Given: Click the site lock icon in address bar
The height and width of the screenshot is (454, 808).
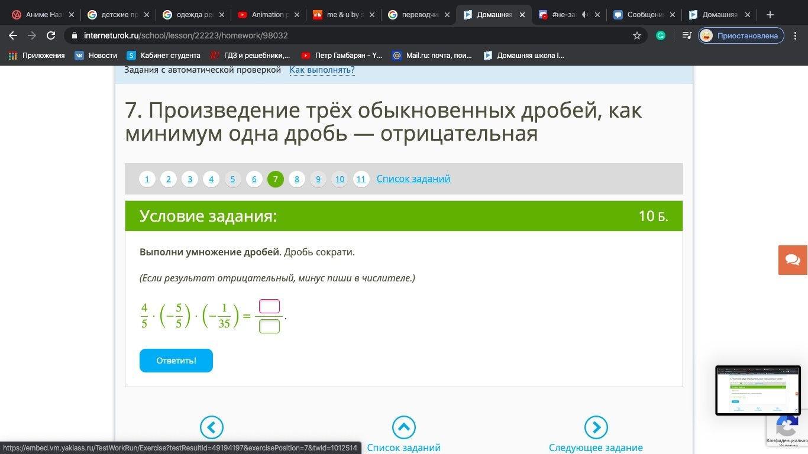Looking at the screenshot, I should (74, 35).
